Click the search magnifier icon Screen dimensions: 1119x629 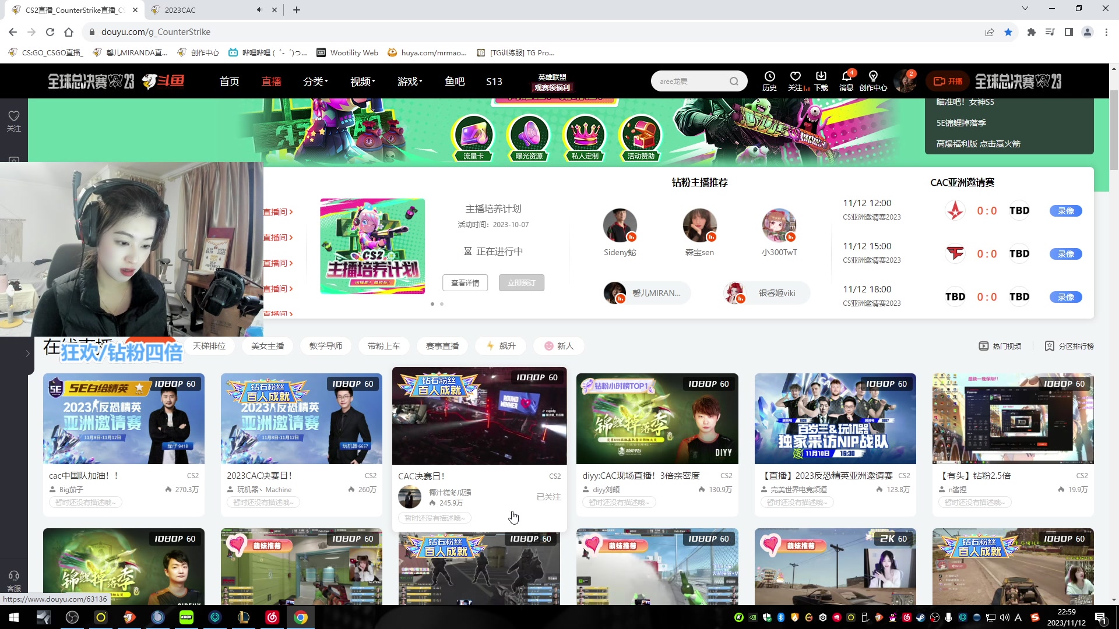click(734, 81)
